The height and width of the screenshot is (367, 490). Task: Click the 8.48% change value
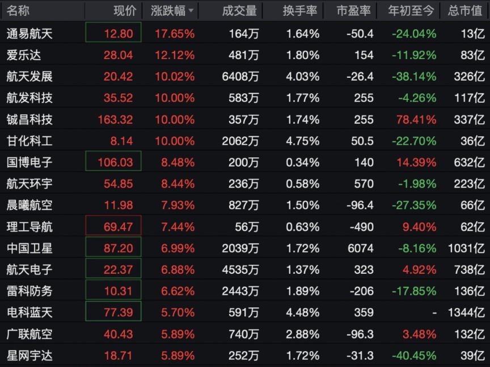178,162
